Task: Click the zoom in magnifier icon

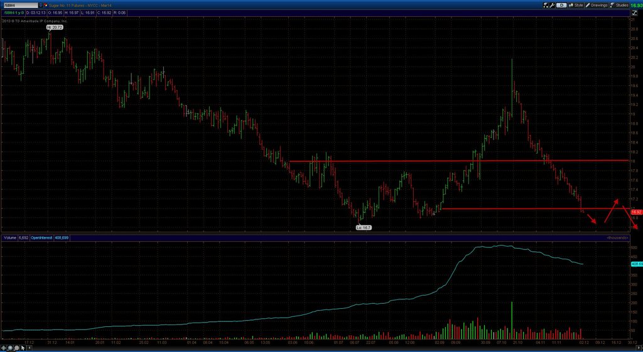Action: 10,348
